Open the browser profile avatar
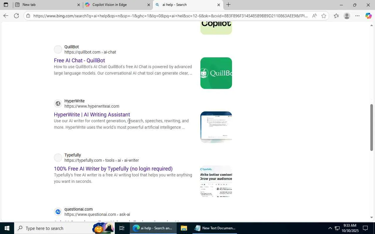The image size is (375, 234). click(347, 16)
